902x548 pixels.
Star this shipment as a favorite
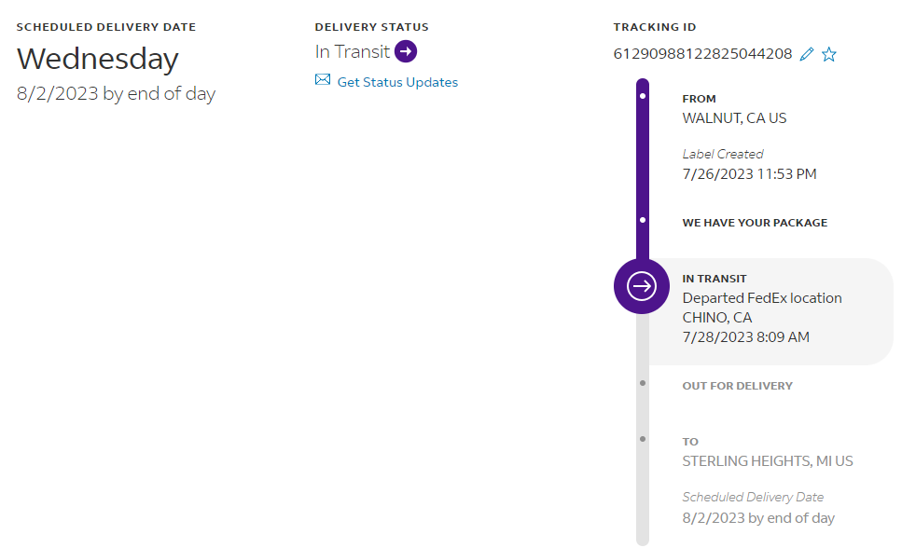[x=829, y=54]
